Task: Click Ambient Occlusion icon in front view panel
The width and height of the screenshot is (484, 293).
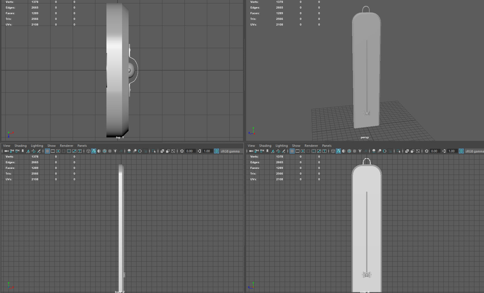Action: pyautogui.click(x=129, y=151)
